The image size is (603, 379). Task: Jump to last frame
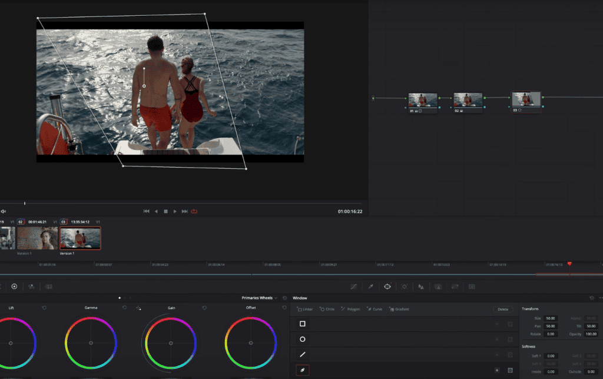tap(184, 211)
